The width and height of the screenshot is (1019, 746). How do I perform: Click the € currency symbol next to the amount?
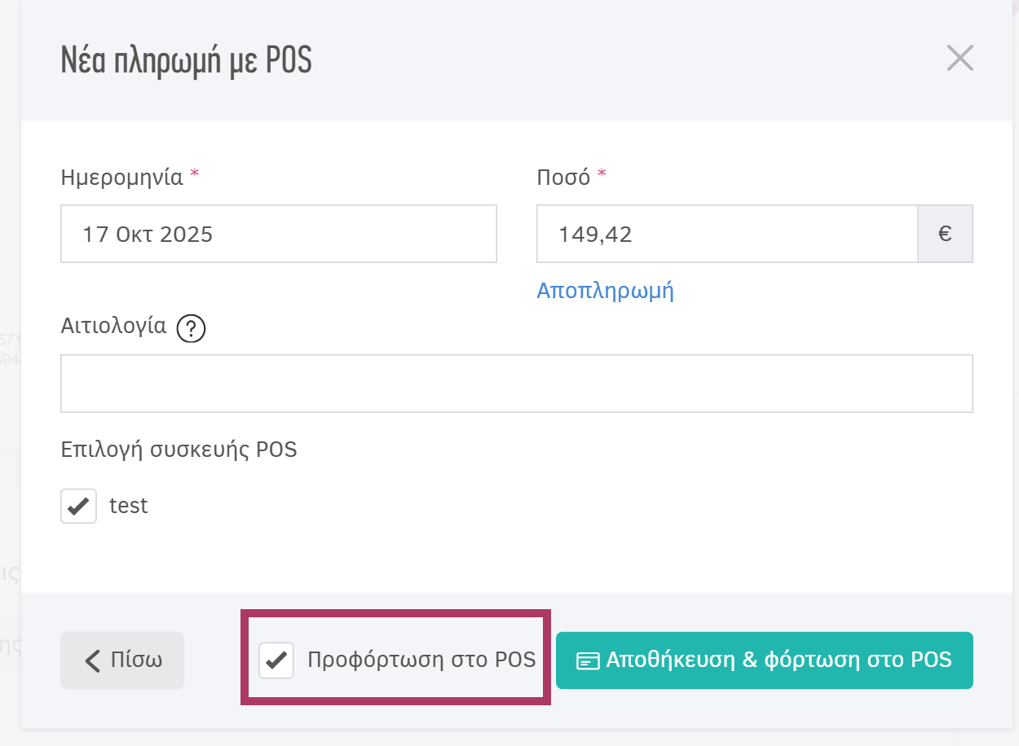pos(945,234)
